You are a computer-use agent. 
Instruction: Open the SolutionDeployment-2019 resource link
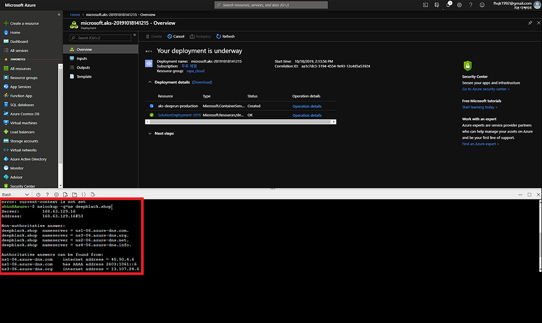coord(180,115)
